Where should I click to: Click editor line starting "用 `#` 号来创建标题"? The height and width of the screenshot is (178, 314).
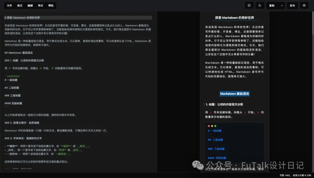44,68
